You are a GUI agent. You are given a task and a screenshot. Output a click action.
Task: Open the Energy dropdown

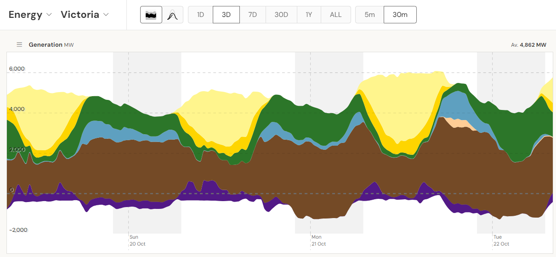click(x=31, y=15)
